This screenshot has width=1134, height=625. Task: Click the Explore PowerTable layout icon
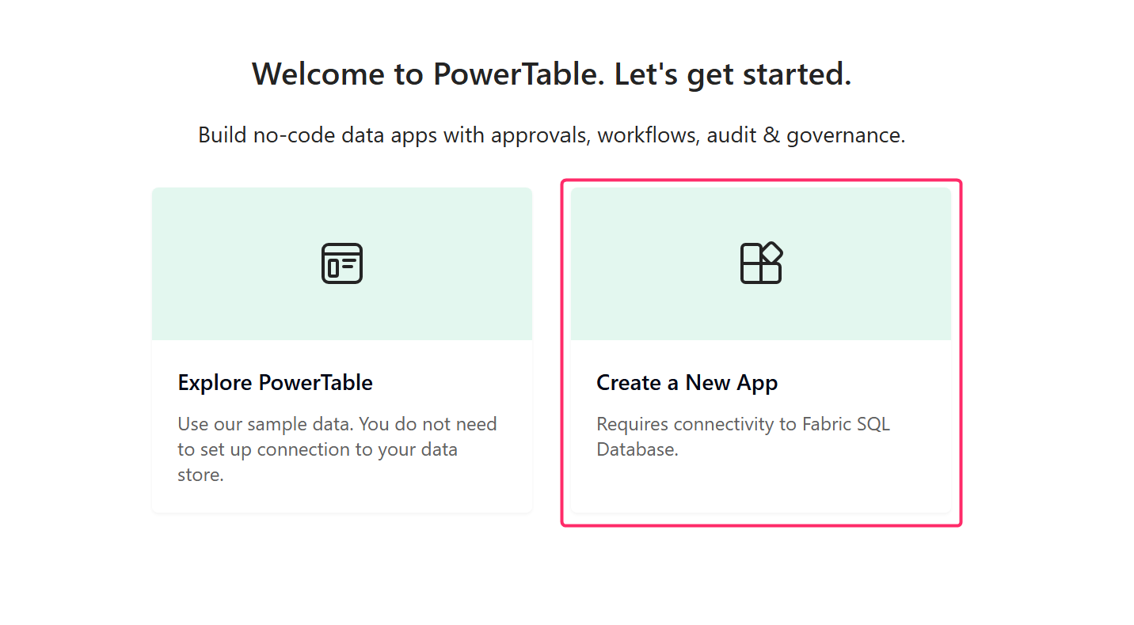click(341, 263)
